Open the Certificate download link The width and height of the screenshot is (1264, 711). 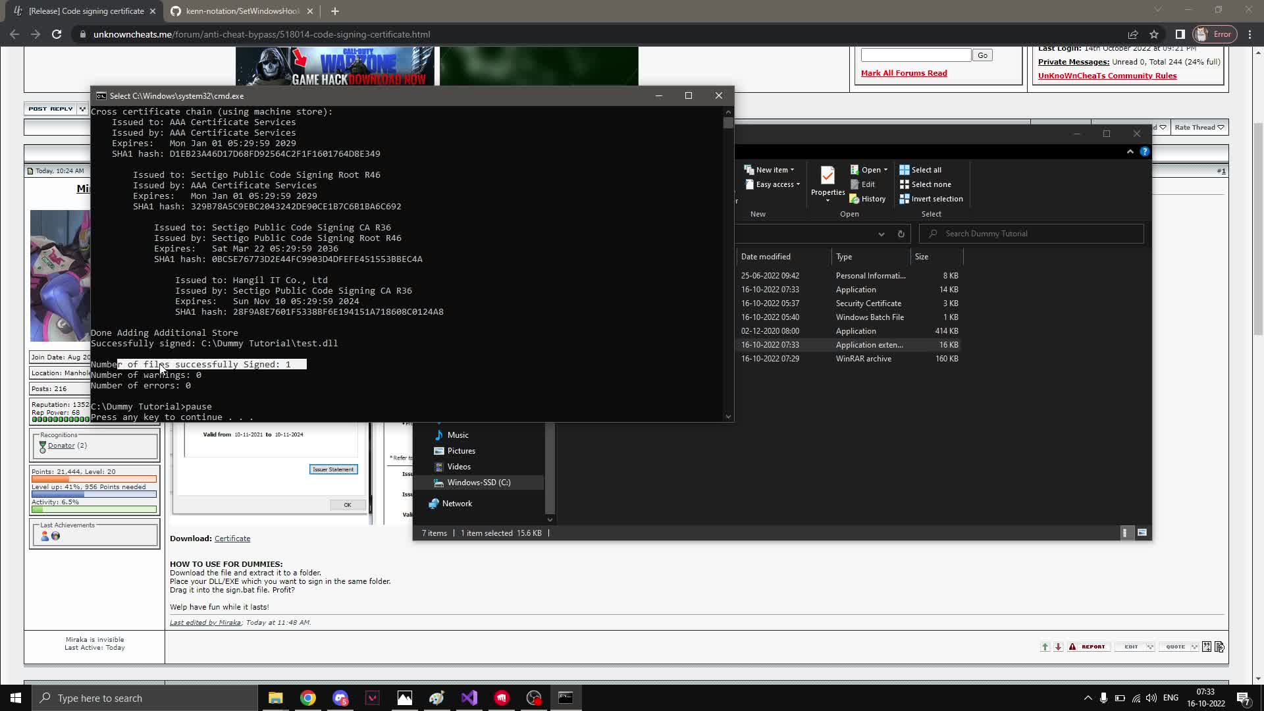(232, 539)
